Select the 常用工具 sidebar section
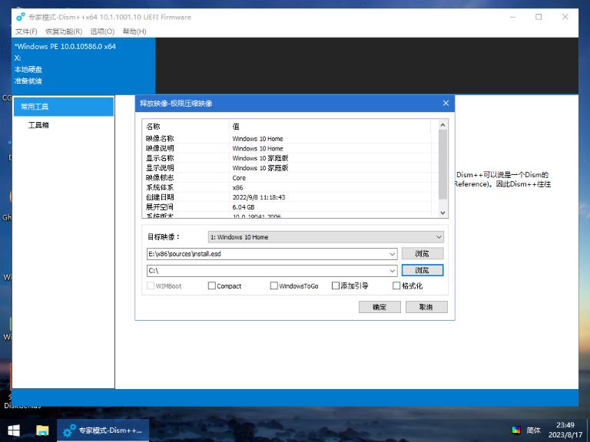The image size is (590, 442). (x=64, y=107)
